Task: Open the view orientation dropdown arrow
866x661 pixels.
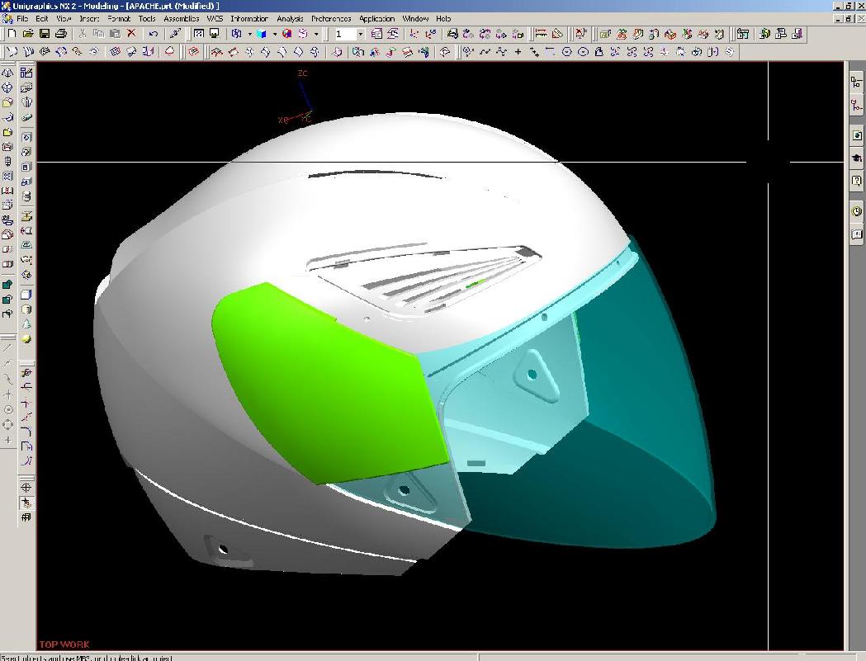Action: (x=249, y=34)
